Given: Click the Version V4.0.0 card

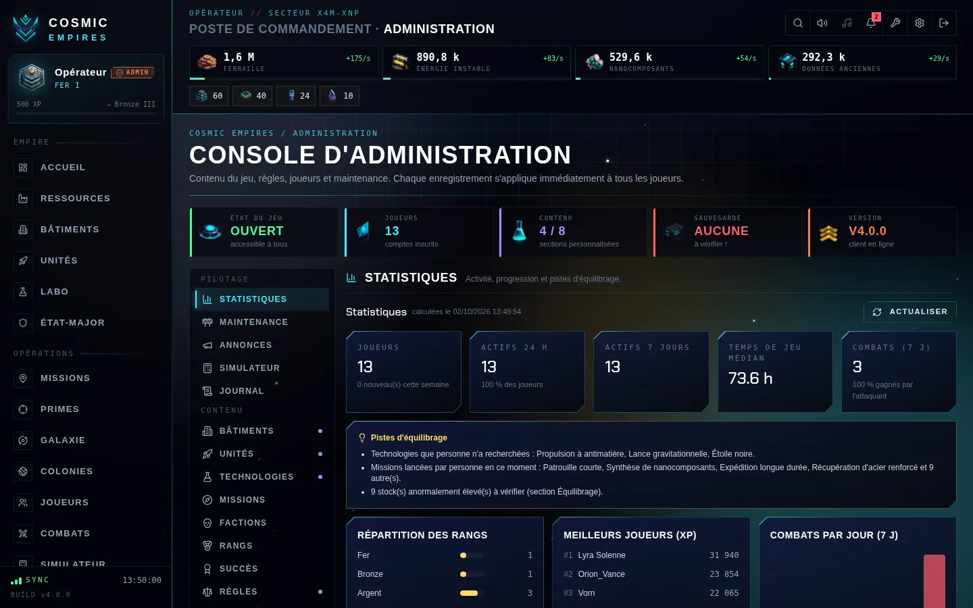Looking at the screenshot, I should pyautogui.click(x=882, y=232).
